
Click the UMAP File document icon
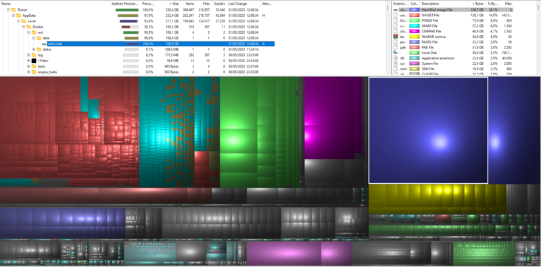(396, 26)
